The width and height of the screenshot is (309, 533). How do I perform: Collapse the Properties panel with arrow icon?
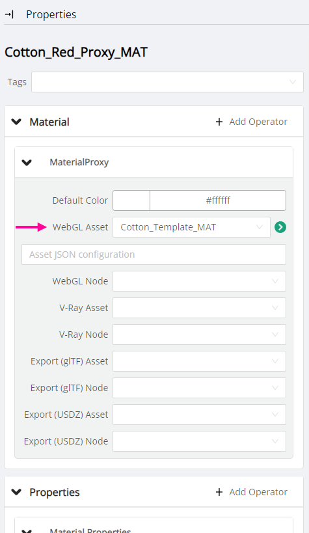tap(10, 14)
